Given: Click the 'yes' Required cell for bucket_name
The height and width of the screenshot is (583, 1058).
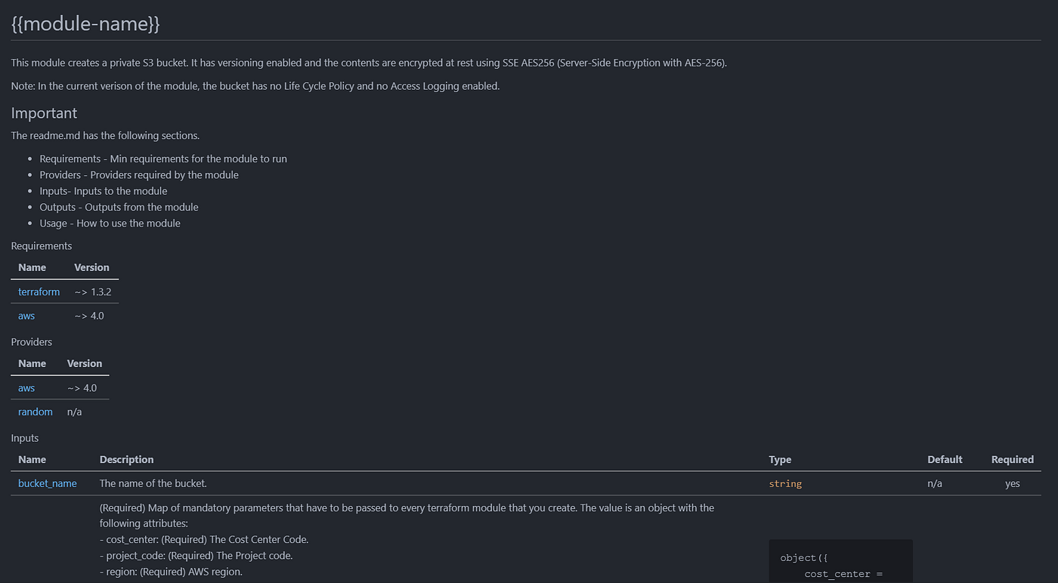Looking at the screenshot, I should [x=1012, y=483].
